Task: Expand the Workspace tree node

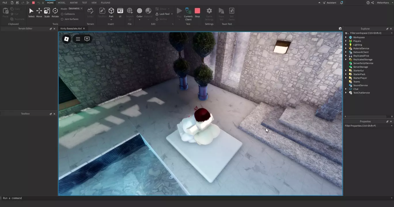Action: point(346,37)
